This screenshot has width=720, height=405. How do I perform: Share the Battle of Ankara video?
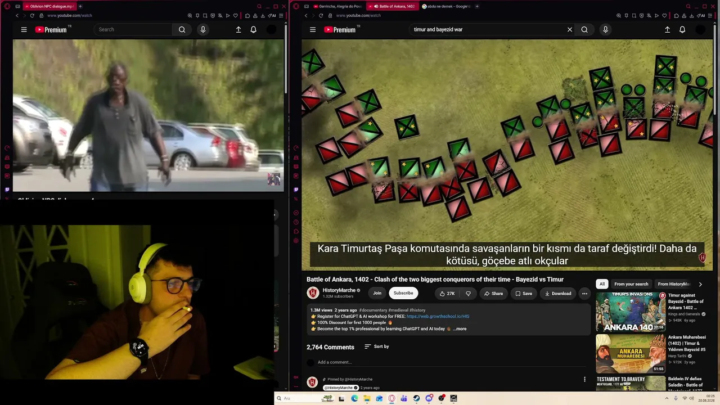coord(493,294)
